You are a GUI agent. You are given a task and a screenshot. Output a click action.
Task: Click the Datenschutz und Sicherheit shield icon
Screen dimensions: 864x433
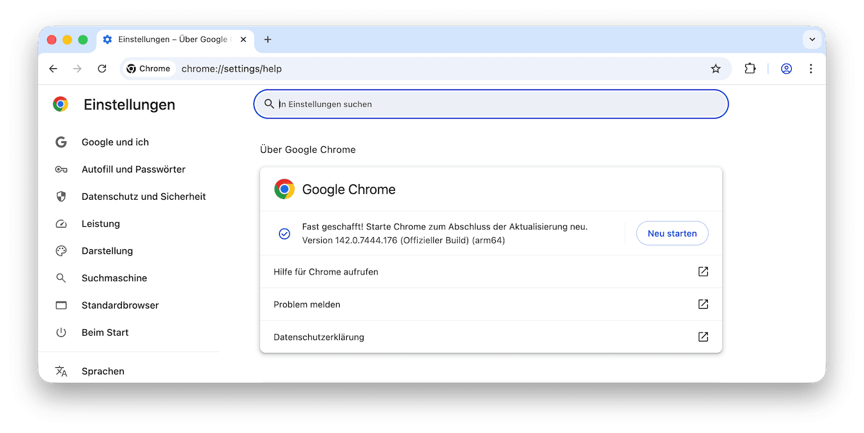coord(61,196)
